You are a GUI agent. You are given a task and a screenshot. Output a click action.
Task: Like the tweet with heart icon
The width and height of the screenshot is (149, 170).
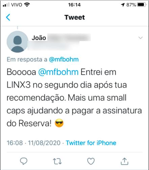tap(91, 161)
